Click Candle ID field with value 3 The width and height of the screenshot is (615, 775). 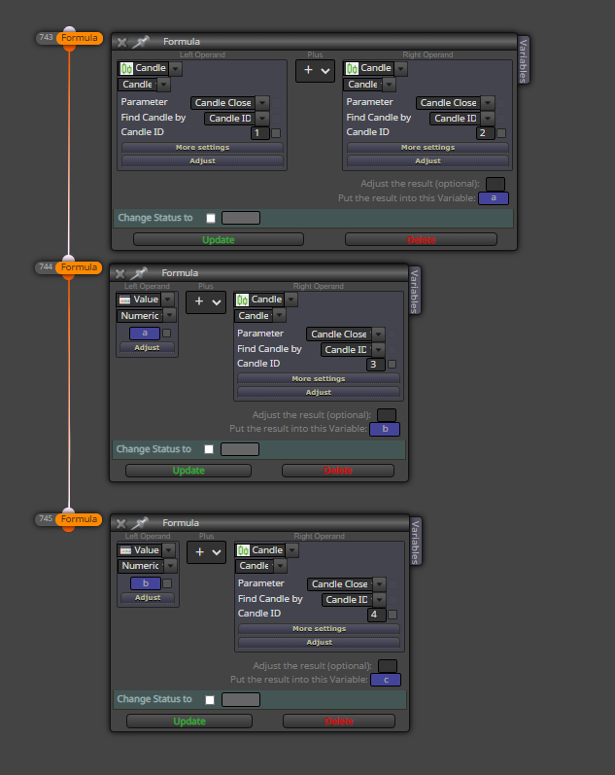[376, 365]
